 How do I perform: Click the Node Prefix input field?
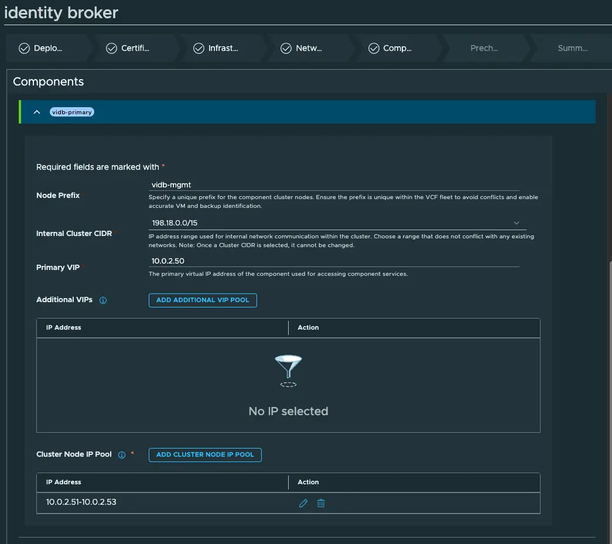coord(334,185)
